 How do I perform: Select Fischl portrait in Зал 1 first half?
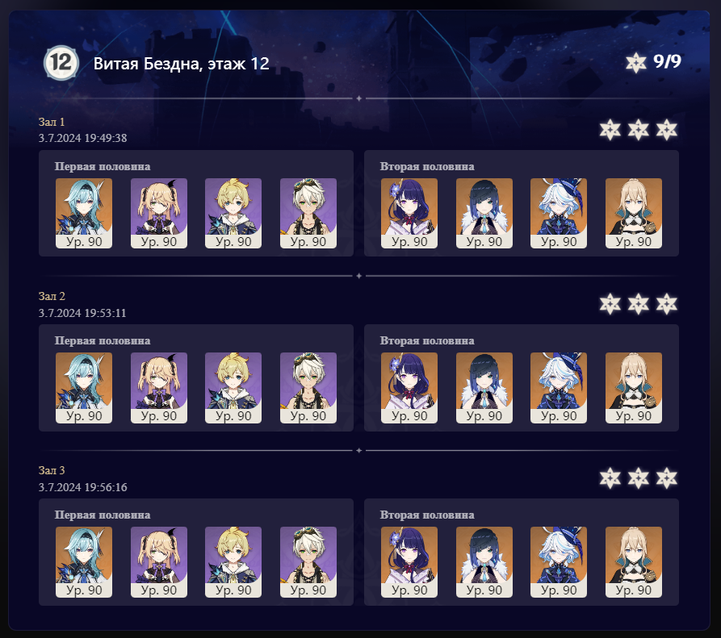tap(158, 213)
